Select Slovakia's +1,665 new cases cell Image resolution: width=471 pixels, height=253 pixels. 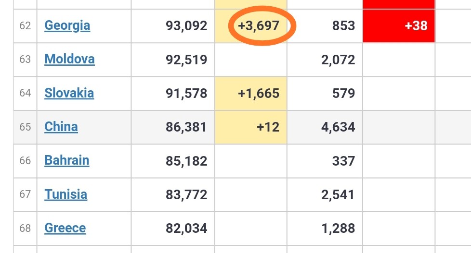(x=258, y=93)
